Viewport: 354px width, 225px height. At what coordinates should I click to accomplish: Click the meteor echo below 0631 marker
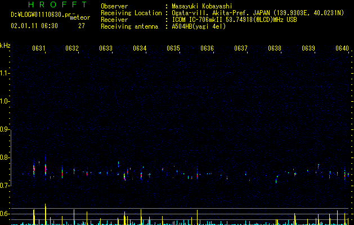coord(46,169)
